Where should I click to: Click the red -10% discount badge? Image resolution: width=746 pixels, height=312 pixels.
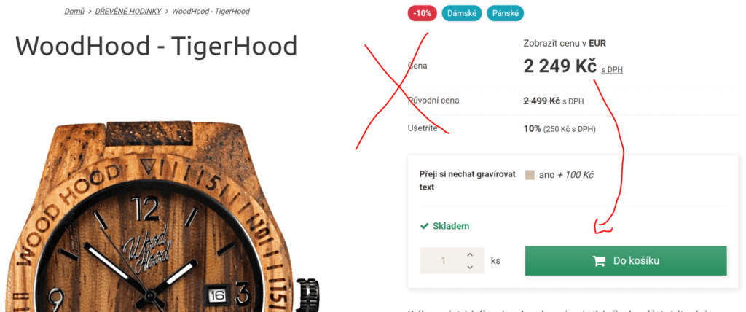pos(423,13)
